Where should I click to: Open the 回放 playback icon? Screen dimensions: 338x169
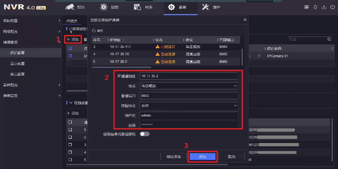(104, 7)
